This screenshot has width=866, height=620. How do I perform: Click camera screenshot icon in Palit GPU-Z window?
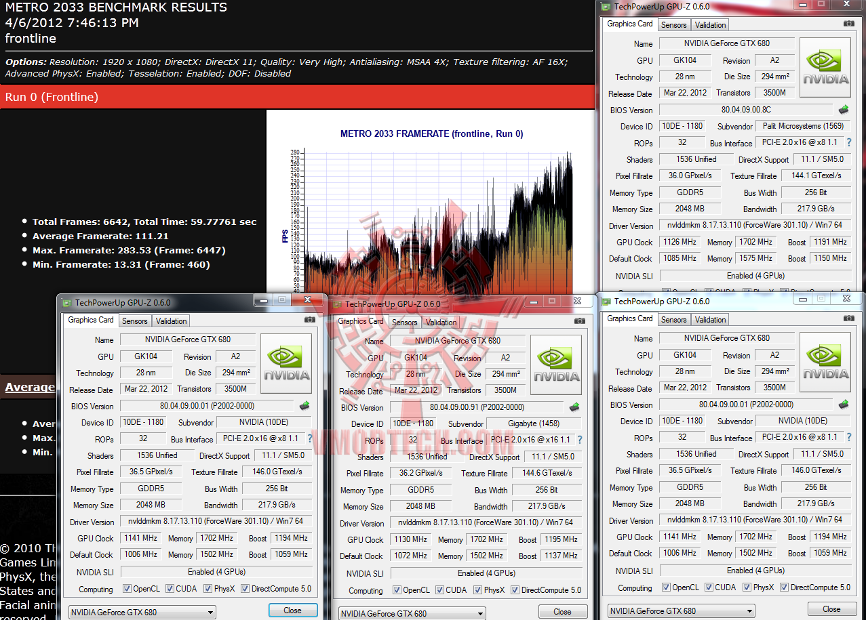click(849, 24)
